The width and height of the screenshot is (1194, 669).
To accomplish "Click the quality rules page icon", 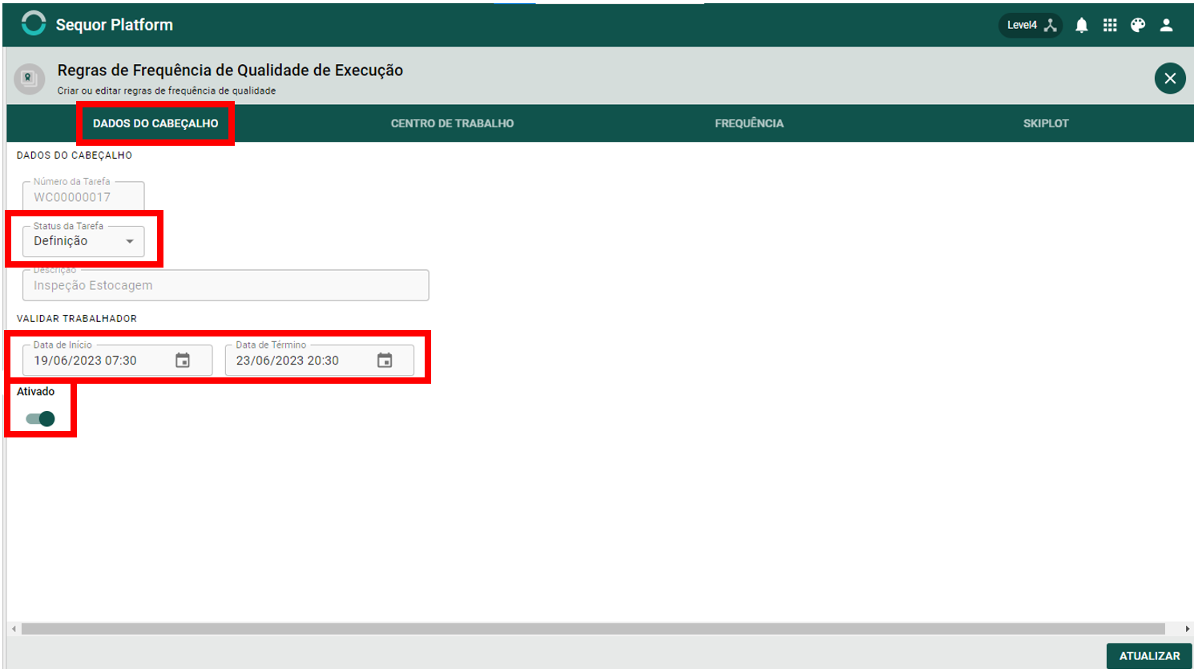I will pos(29,79).
